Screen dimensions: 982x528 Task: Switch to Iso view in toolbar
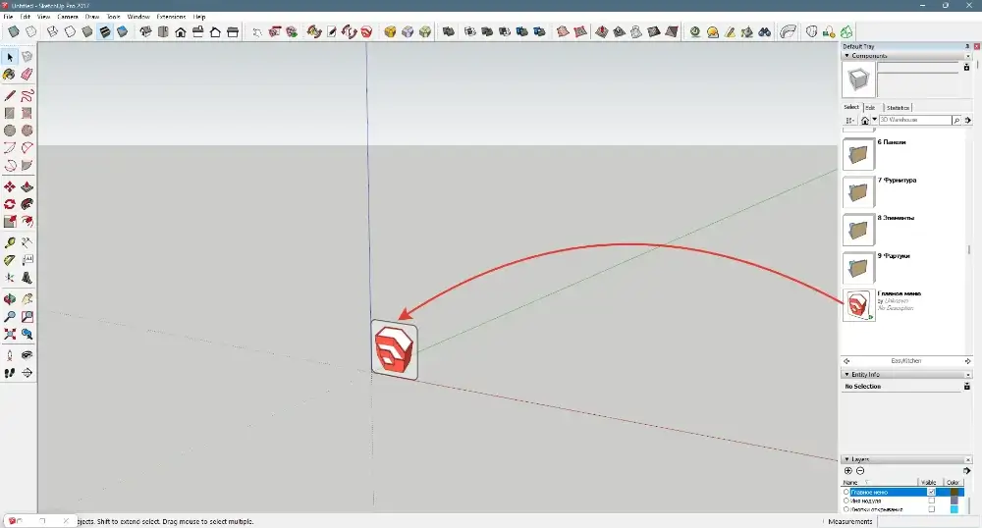pos(145,32)
